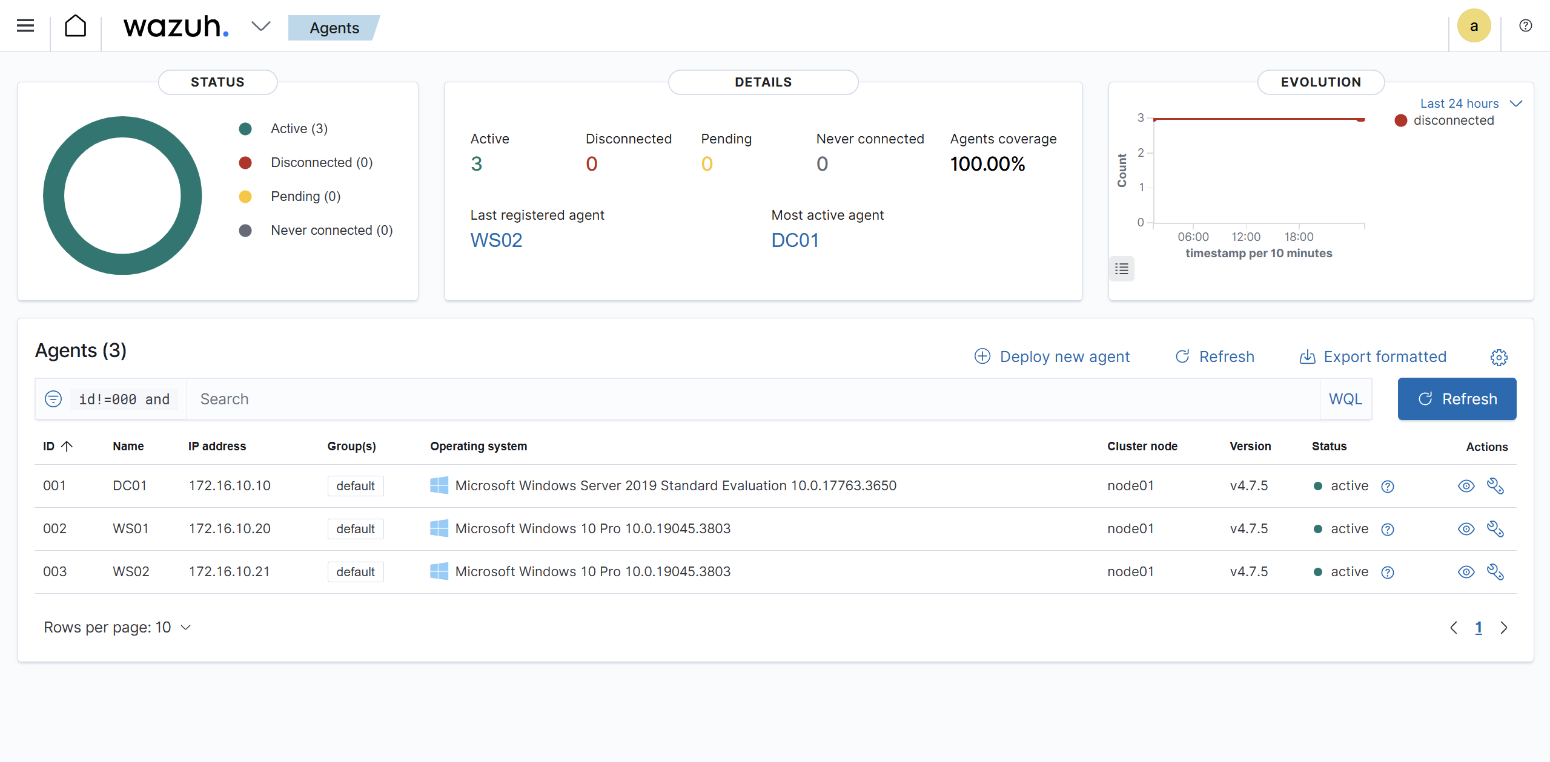
Task: Expand the Rows per page dropdown
Action: pyautogui.click(x=117, y=627)
